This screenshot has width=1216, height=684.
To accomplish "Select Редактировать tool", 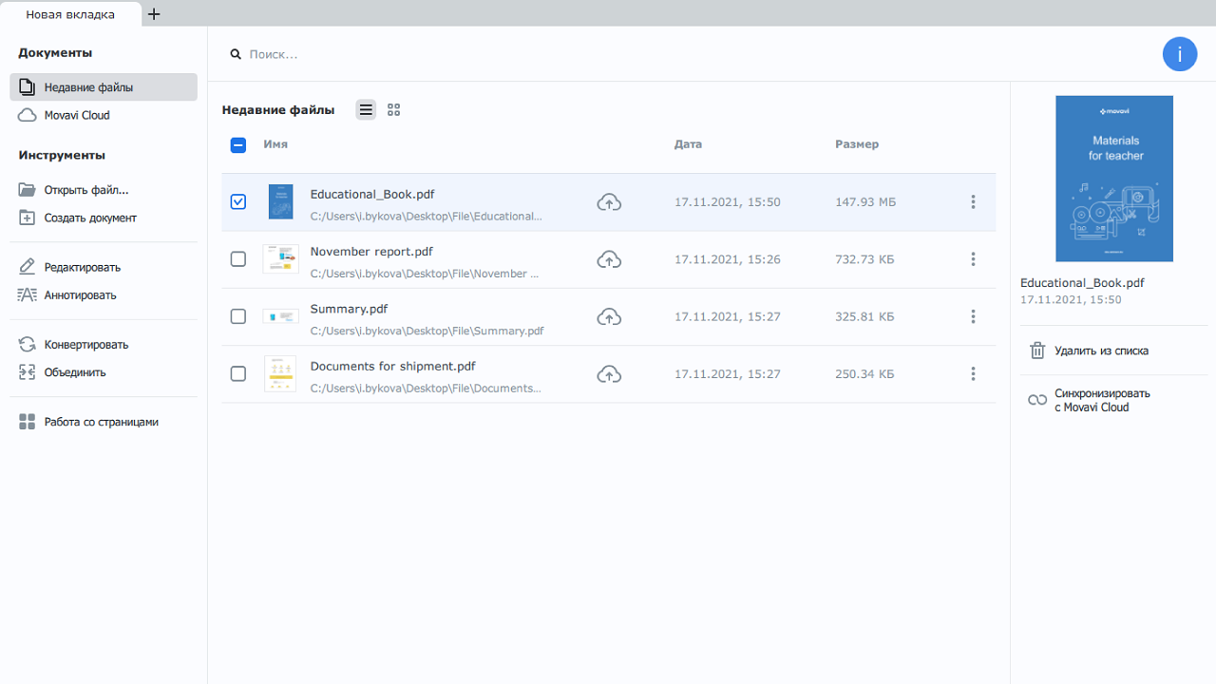I will click(104, 267).
